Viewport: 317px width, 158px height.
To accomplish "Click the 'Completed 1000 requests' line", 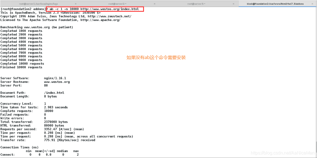I will click(x=21, y=31).
